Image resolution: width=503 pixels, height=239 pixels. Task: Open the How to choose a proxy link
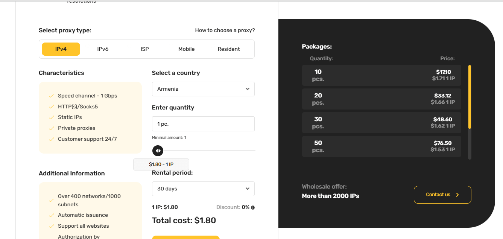pyautogui.click(x=225, y=30)
